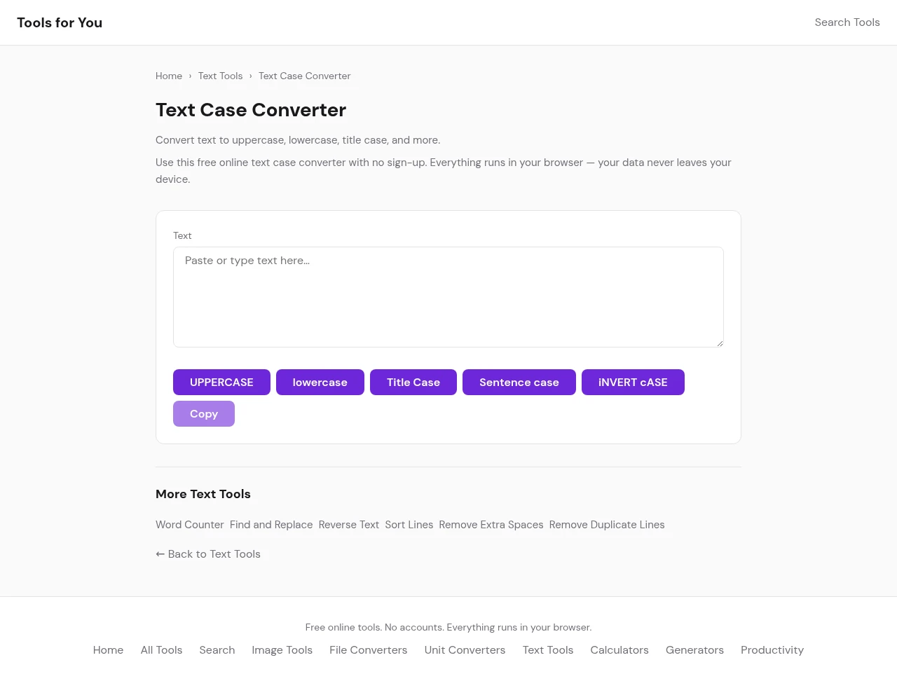Open the Find and Replace tool
The width and height of the screenshot is (897, 681).
click(271, 525)
